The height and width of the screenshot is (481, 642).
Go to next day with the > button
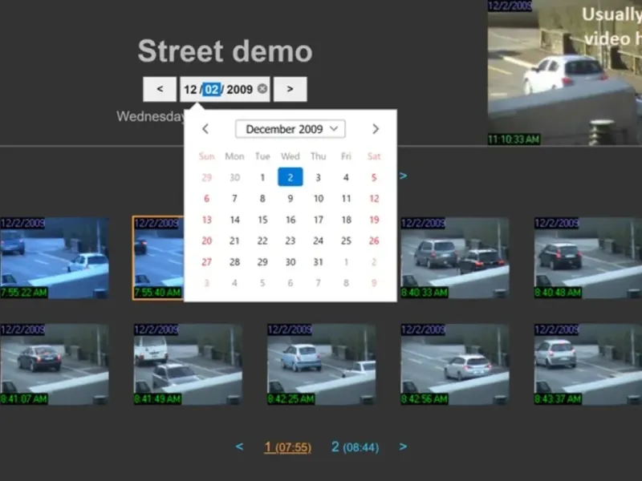click(290, 89)
